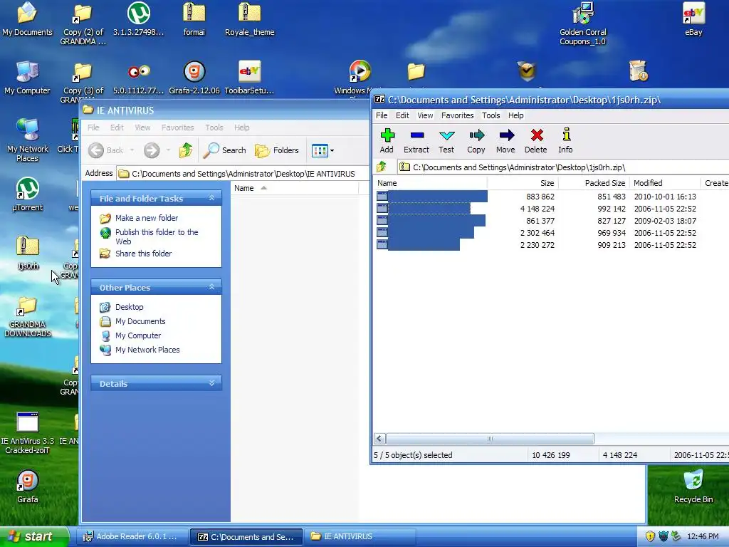Select the Royale_theme zip icon

coord(250,19)
